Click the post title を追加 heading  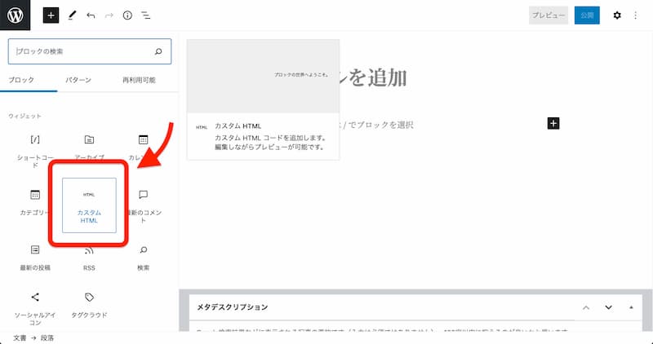373,77
